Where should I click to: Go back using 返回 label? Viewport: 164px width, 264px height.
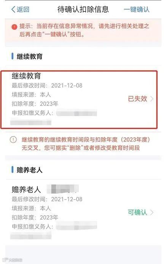(23, 10)
